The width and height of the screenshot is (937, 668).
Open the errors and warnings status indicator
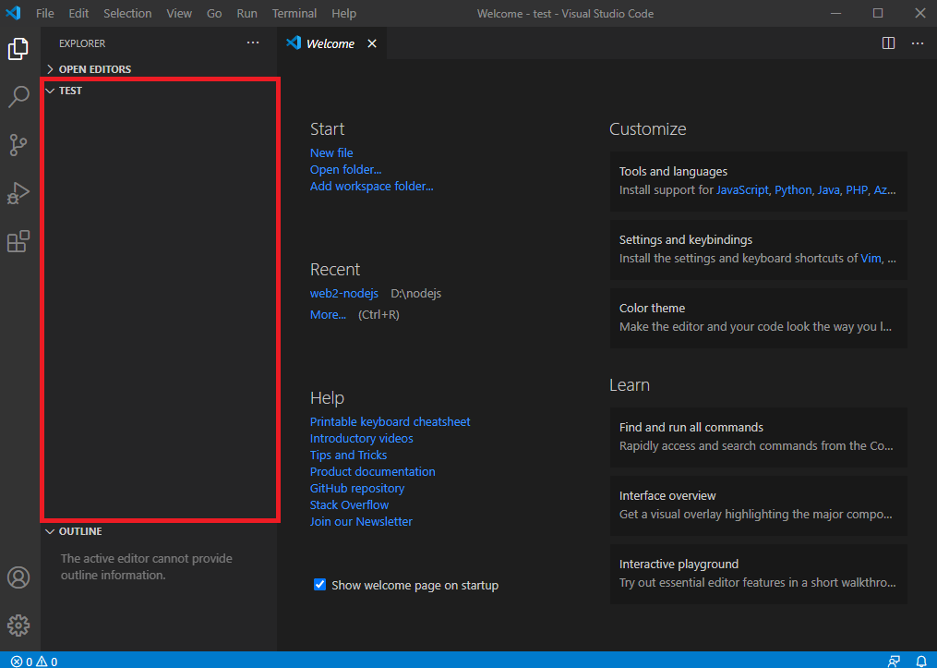click(x=34, y=662)
